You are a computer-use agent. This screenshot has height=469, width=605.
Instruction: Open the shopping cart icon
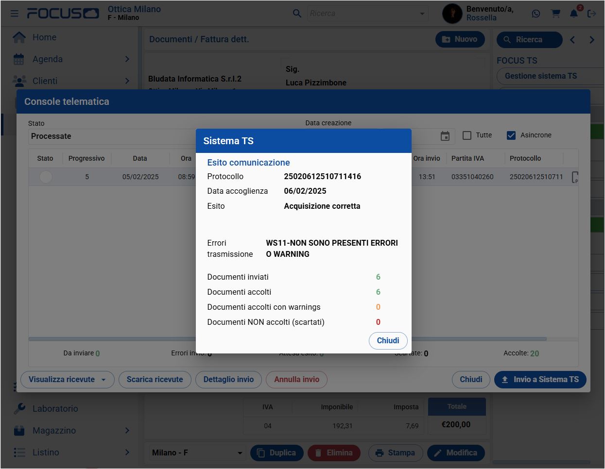pyautogui.click(x=555, y=14)
